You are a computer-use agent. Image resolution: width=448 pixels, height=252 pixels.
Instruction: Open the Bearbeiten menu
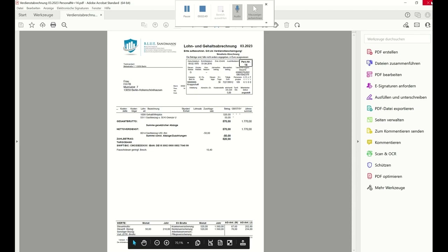(33, 8)
